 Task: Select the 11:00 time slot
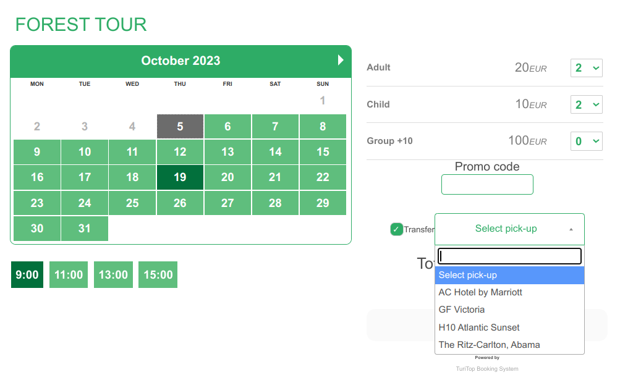point(69,275)
